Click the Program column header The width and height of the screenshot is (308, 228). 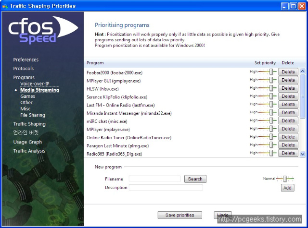(x=95, y=63)
